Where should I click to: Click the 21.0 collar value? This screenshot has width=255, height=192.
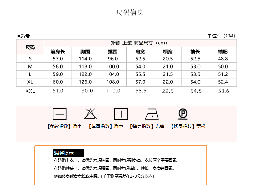[168, 66]
